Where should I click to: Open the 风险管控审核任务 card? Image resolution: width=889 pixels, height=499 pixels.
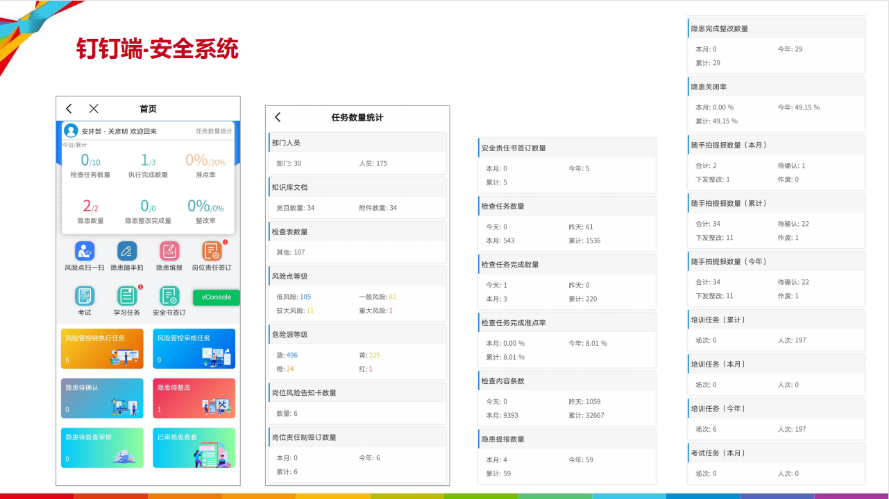point(194,349)
